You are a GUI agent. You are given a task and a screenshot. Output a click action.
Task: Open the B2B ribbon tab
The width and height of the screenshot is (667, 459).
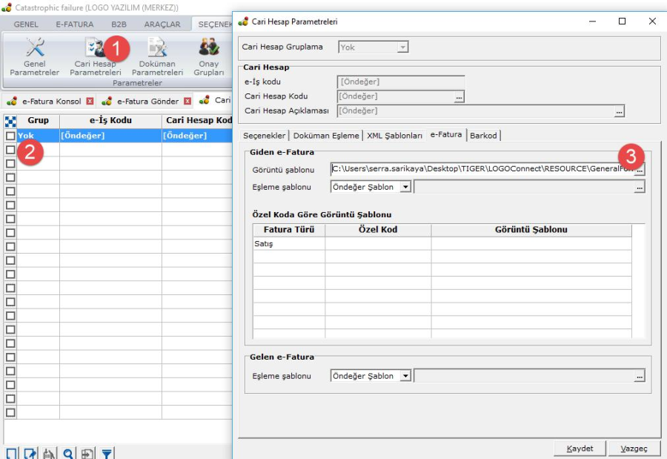[x=119, y=24]
